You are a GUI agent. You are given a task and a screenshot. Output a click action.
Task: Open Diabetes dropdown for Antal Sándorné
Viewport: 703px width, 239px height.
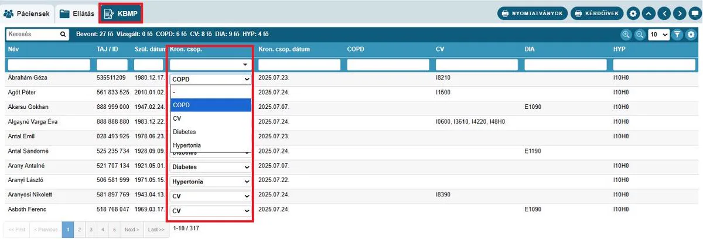coord(211,154)
